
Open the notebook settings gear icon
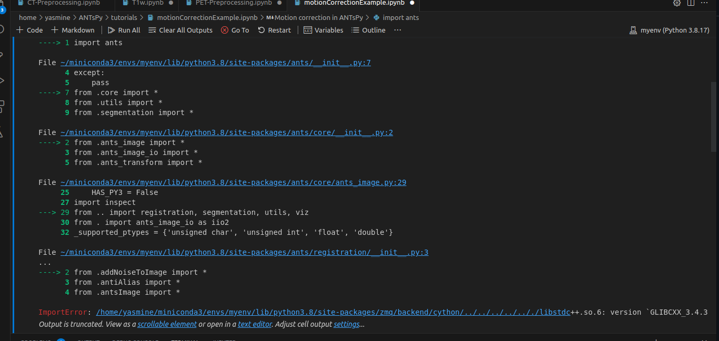[676, 3]
